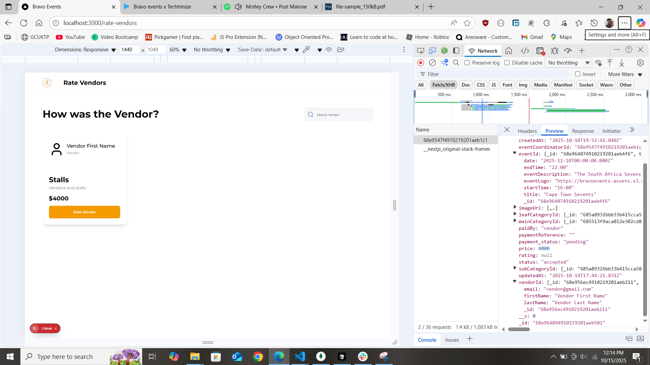Image resolution: width=650 pixels, height=365 pixels.
Task: Tick the Invert filter checkbox
Action: (578, 74)
